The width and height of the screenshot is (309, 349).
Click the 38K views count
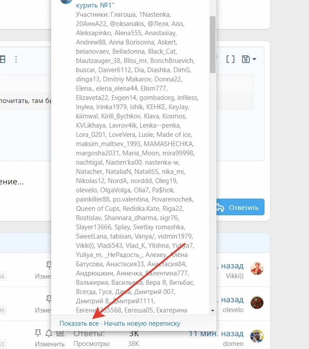tap(133, 344)
